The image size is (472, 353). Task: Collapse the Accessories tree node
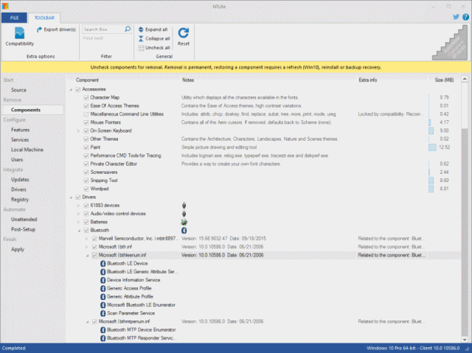pyautogui.click(x=71, y=90)
